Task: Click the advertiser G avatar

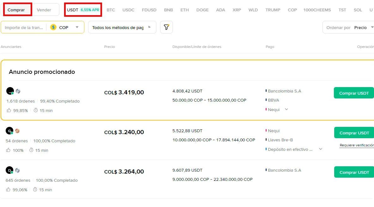Action: [9, 131]
